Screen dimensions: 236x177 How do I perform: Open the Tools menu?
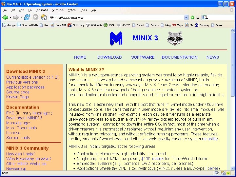coord(84,10)
